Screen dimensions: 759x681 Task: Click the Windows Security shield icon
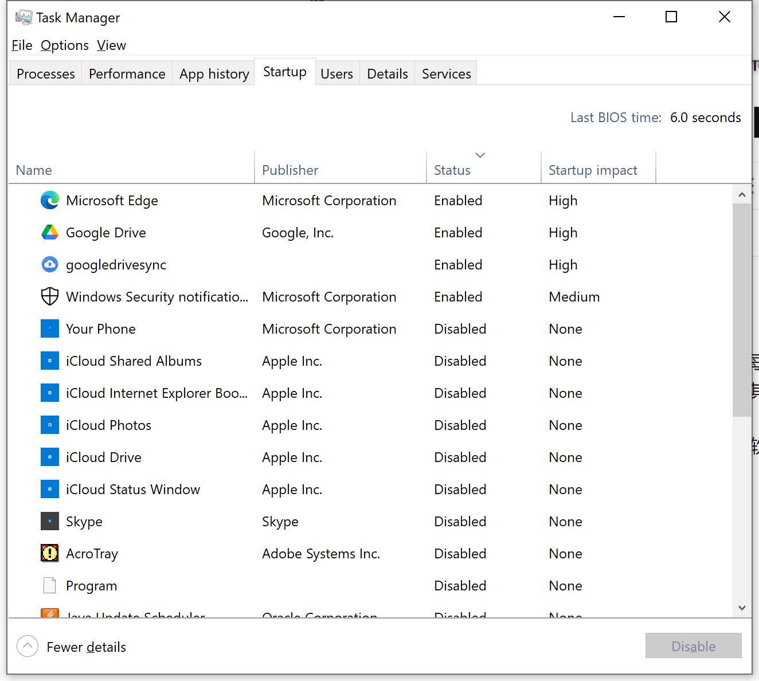point(50,296)
